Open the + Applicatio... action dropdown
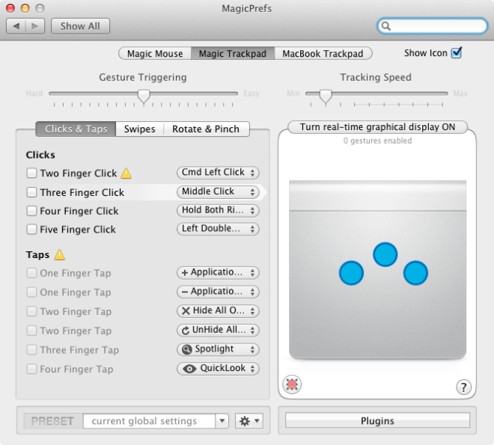This screenshot has height=445, width=494. click(x=218, y=272)
